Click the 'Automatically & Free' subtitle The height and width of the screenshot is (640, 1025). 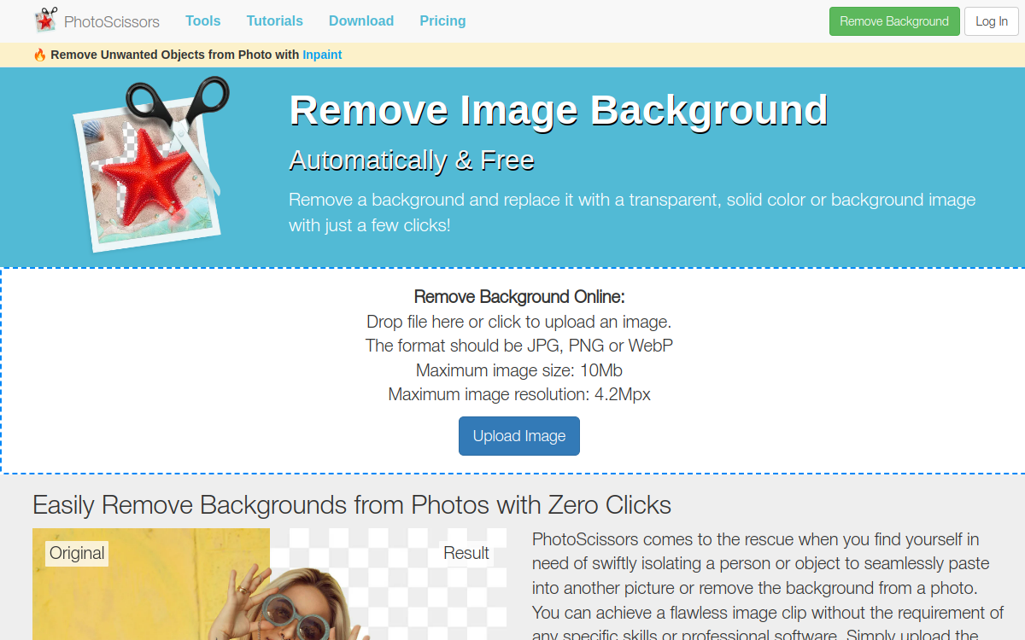click(412, 160)
